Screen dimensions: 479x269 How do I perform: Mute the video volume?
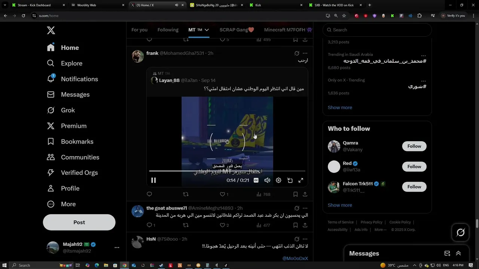tap(267, 180)
